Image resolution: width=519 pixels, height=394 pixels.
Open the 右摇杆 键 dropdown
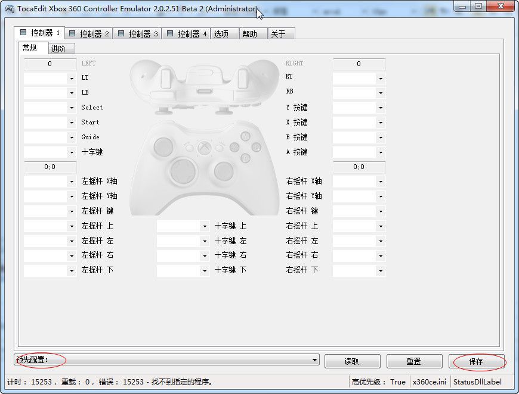[x=359, y=211]
